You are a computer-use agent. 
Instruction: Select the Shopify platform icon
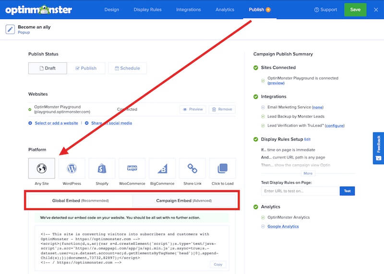coord(102,168)
